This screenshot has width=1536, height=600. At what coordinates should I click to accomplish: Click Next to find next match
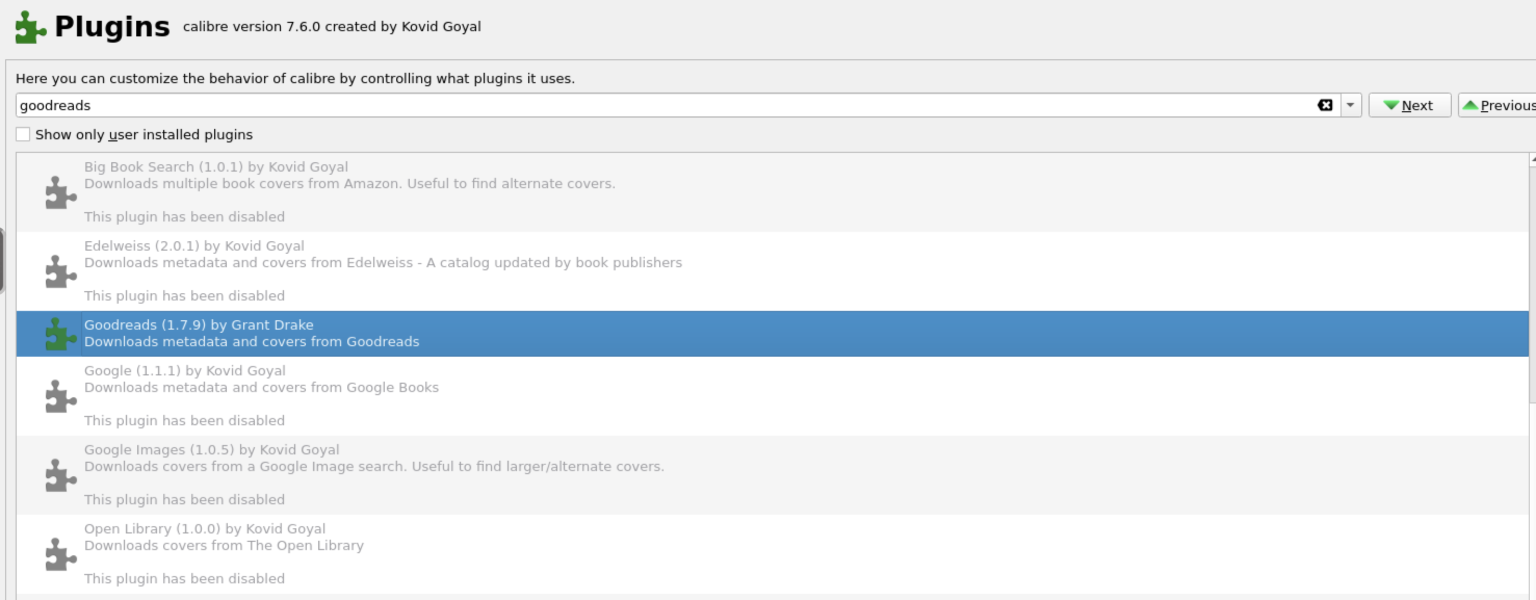tap(1409, 106)
